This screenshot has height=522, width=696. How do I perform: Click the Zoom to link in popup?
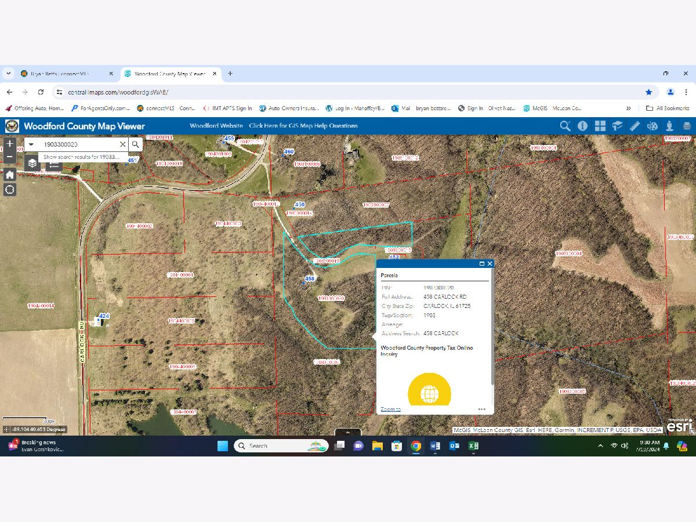pos(390,409)
